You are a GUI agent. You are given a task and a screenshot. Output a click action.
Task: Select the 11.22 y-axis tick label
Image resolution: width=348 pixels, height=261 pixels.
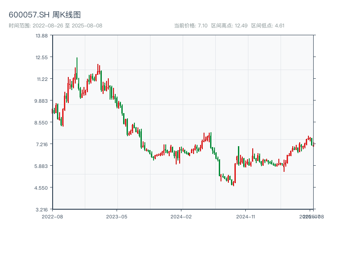(x=41, y=79)
